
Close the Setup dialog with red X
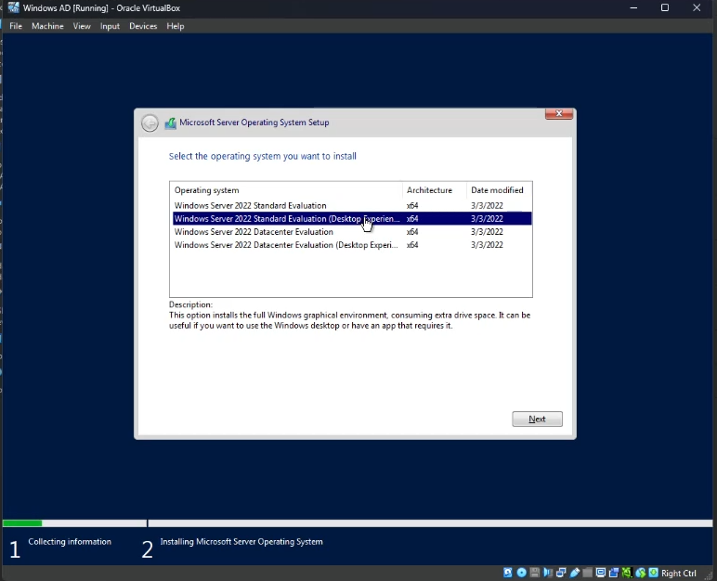(x=559, y=113)
